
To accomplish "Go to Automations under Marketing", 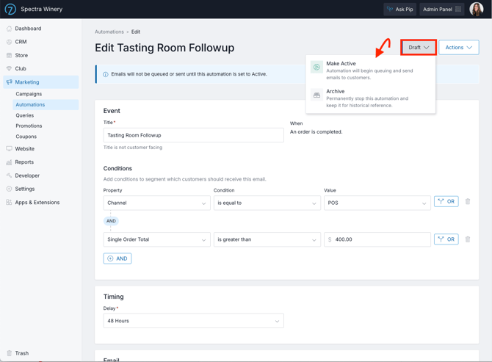I will pos(46,104).
